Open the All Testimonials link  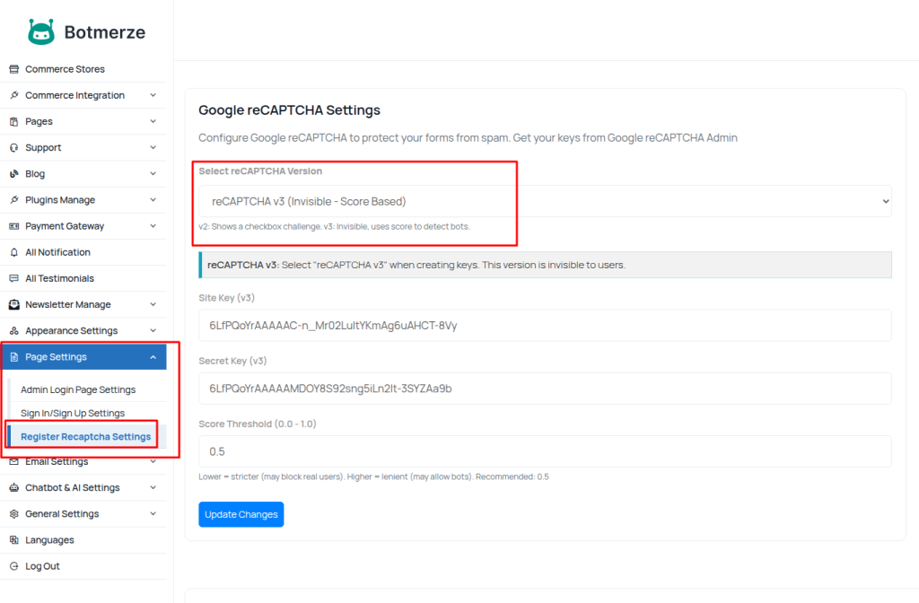[59, 279]
